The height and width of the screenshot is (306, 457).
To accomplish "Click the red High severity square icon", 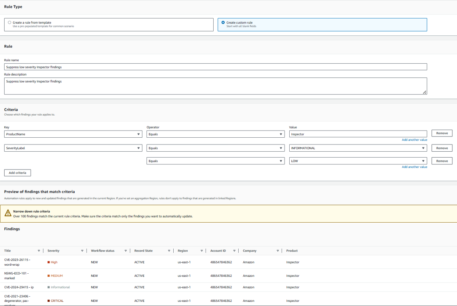I will tap(49, 262).
